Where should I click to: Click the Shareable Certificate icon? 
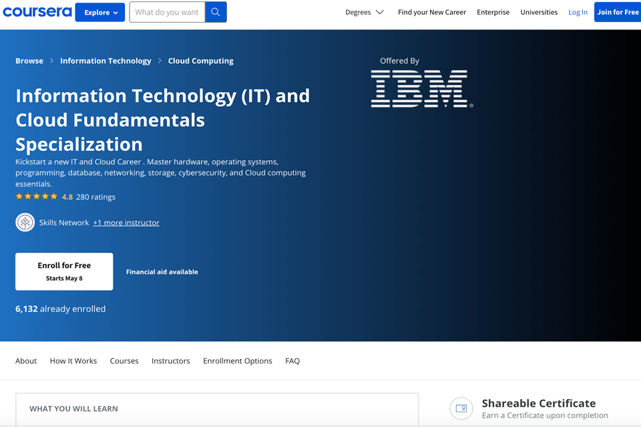point(461,408)
